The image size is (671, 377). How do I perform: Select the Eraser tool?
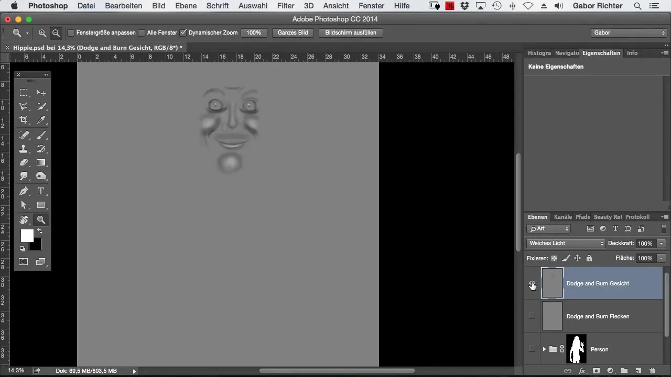coord(24,162)
